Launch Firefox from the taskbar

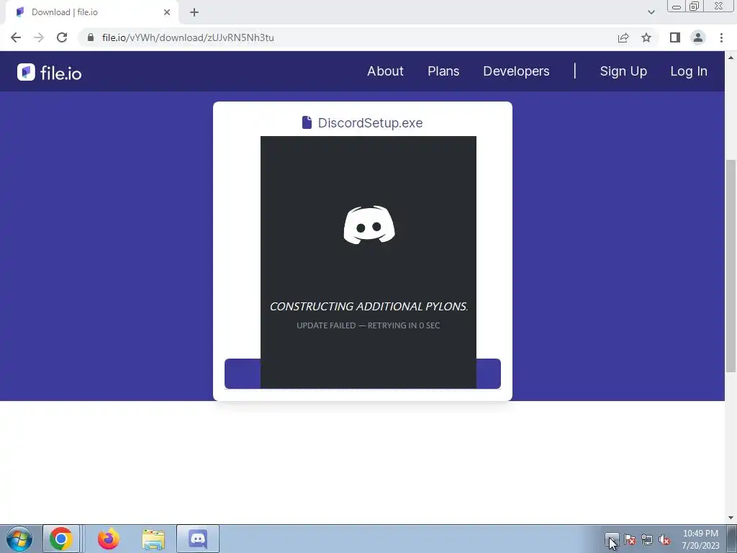[108, 539]
